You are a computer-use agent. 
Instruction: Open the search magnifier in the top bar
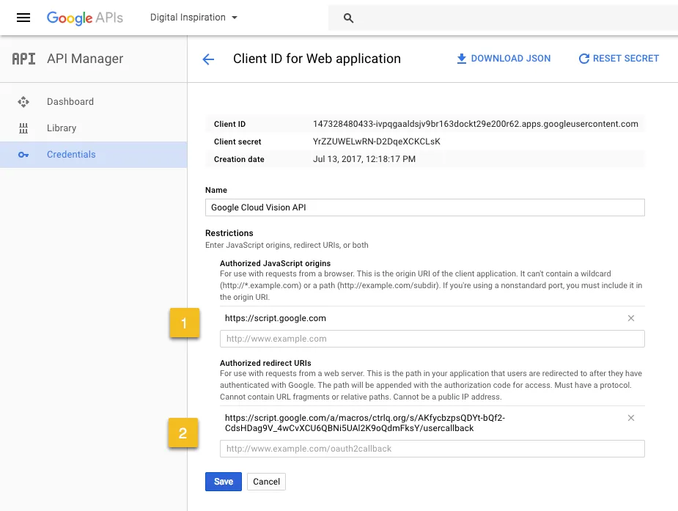point(348,17)
